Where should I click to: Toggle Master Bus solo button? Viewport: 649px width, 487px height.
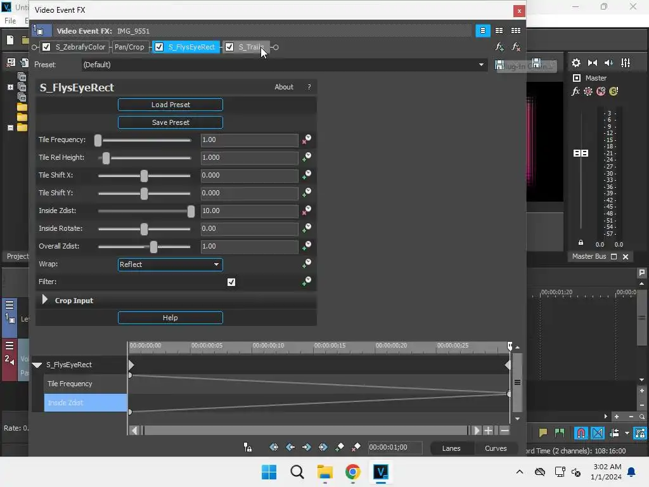614,91
